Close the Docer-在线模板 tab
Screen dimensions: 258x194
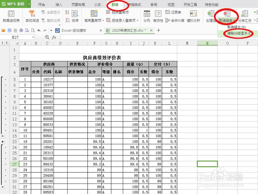(101, 31)
